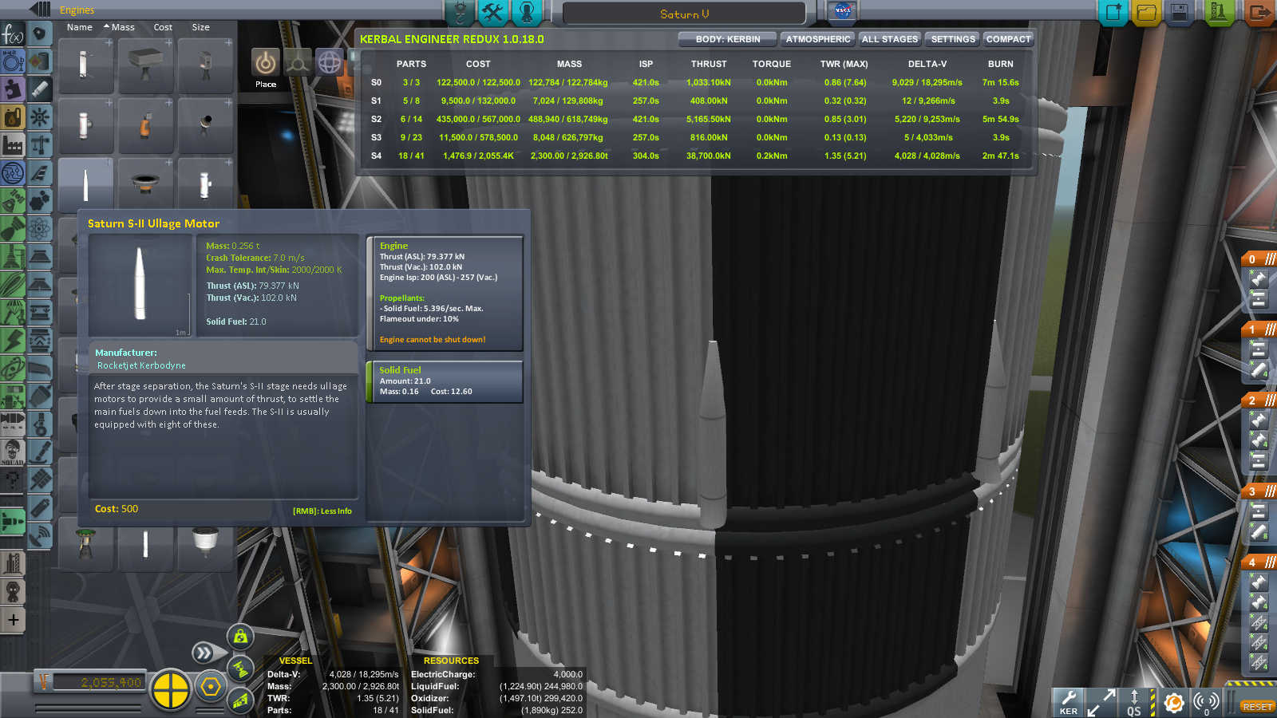
Task: Add a new custom category plus button
Action: (x=13, y=620)
